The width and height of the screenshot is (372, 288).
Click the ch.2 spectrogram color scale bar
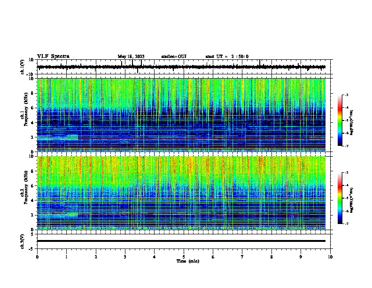pos(340,198)
